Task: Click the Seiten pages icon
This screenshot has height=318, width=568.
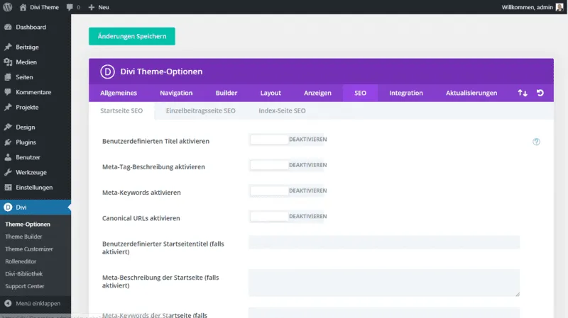Action: click(x=8, y=77)
